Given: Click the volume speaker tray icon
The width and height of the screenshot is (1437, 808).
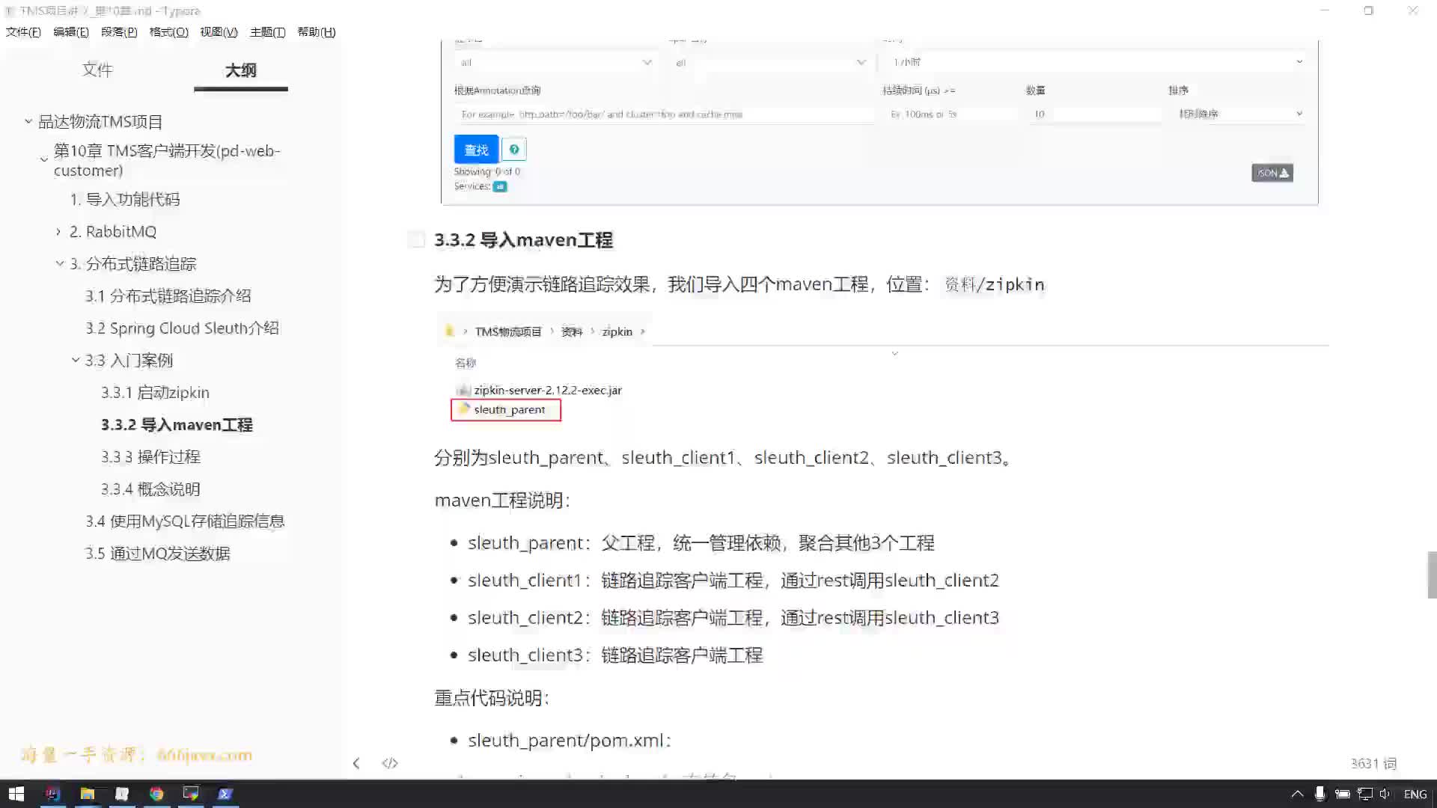Looking at the screenshot, I should (x=1385, y=794).
